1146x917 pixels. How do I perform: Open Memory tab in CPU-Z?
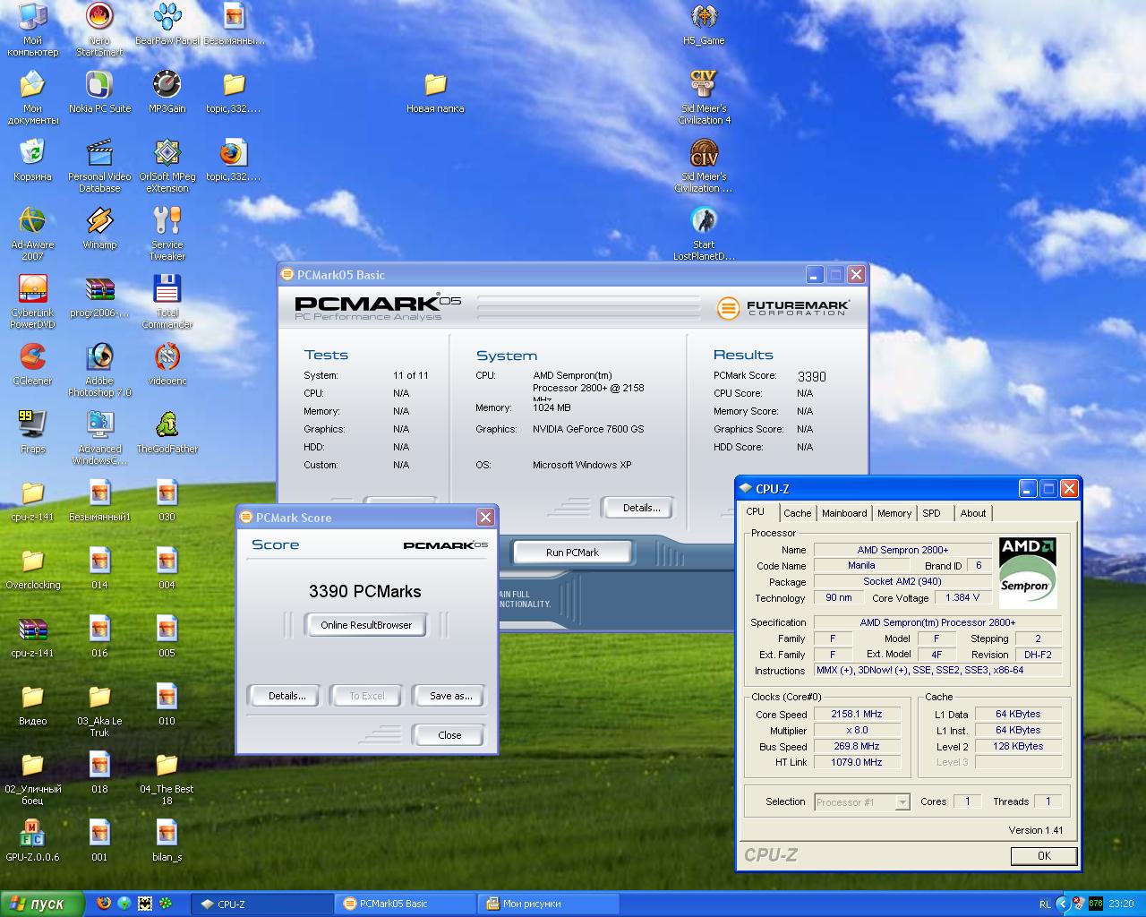pyautogui.click(x=894, y=513)
